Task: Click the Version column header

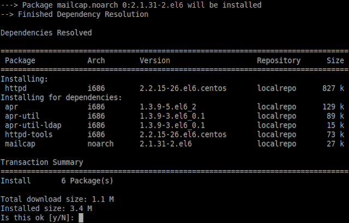Action: [155, 61]
